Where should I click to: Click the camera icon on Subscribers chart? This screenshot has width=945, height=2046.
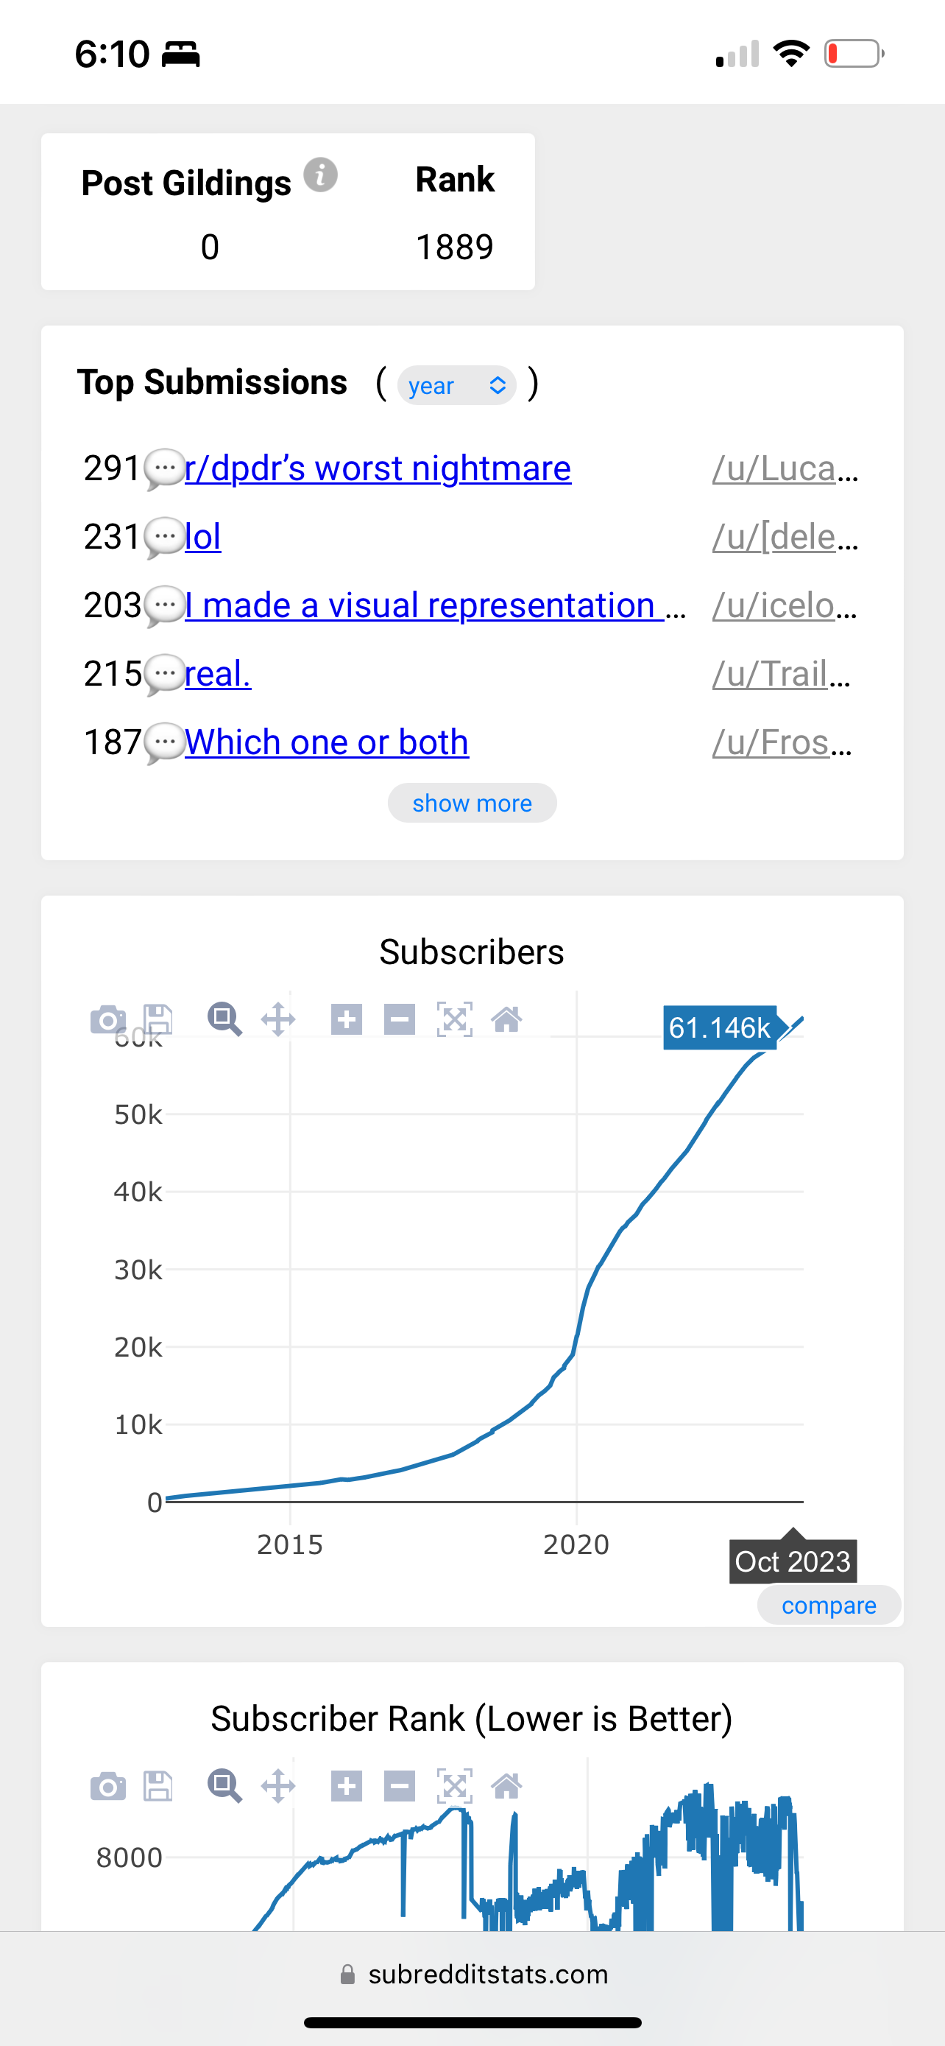108,1019
